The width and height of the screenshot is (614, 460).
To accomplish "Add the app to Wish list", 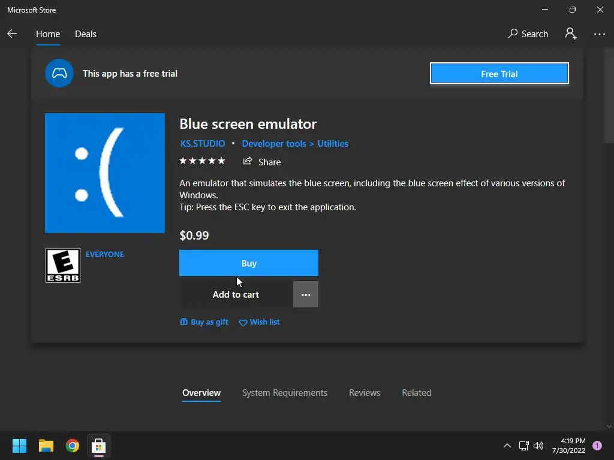I will coord(259,322).
